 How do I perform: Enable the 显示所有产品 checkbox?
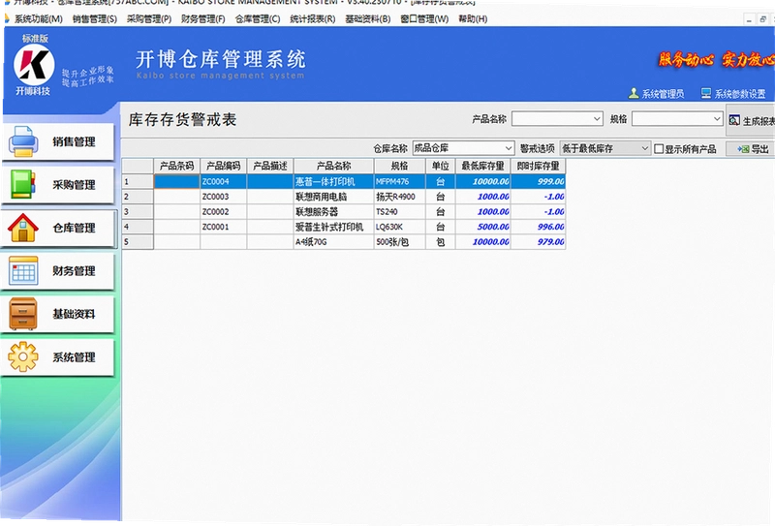coord(659,149)
